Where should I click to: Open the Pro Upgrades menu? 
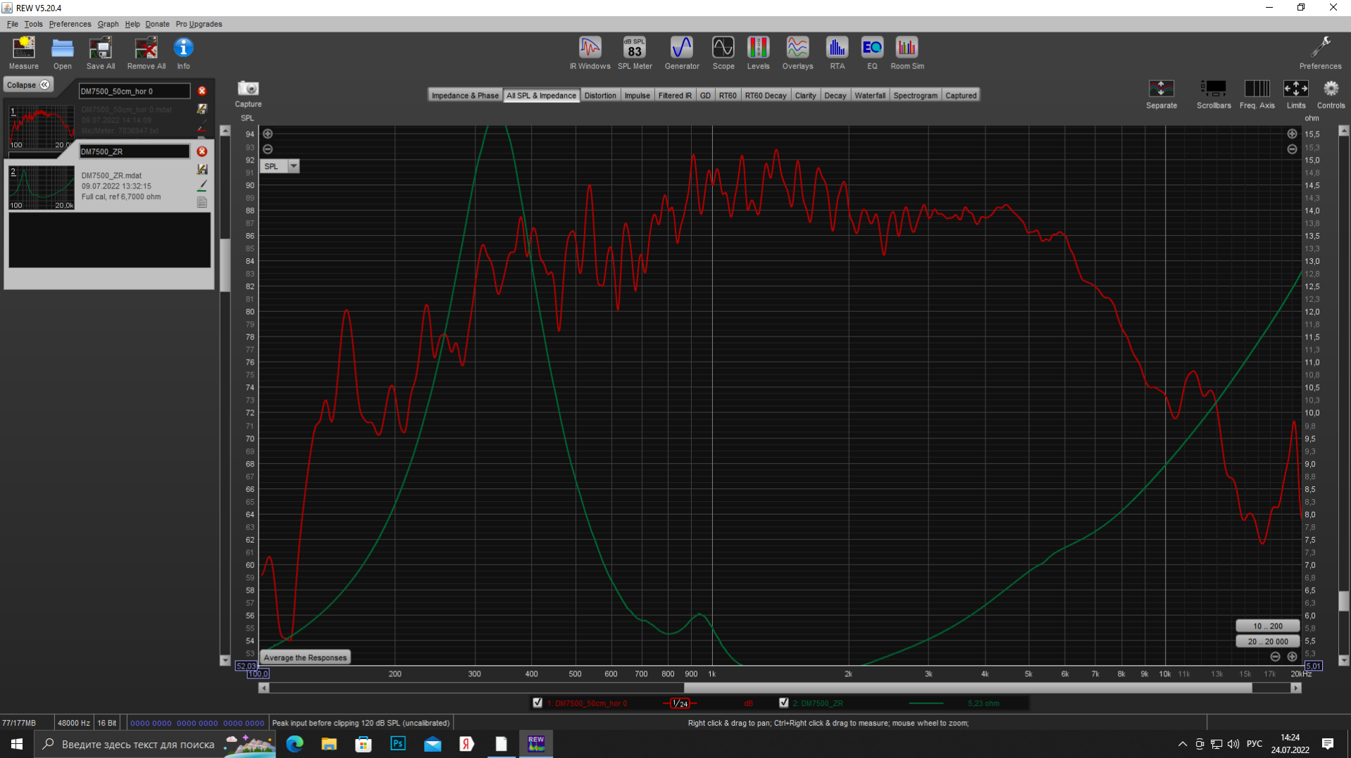tap(199, 24)
